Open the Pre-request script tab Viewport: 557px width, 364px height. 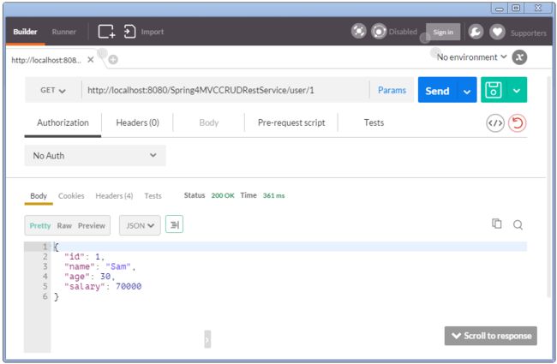click(x=291, y=122)
